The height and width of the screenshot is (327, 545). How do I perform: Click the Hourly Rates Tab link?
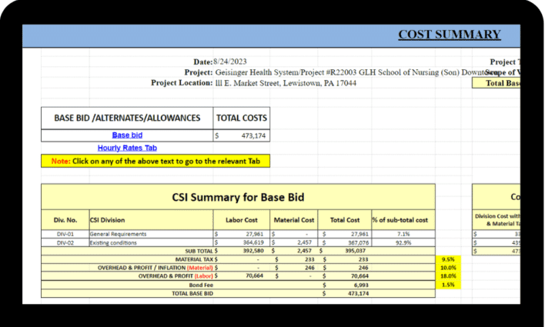click(127, 148)
